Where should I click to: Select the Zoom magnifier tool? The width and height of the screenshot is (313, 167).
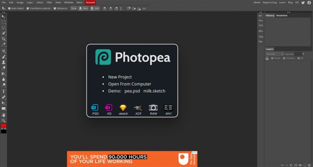point(4,121)
